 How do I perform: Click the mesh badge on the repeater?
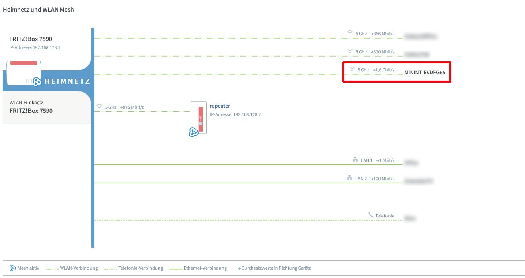193,132
